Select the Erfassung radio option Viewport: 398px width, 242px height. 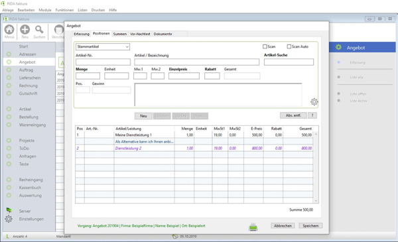[x=338, y=62]
